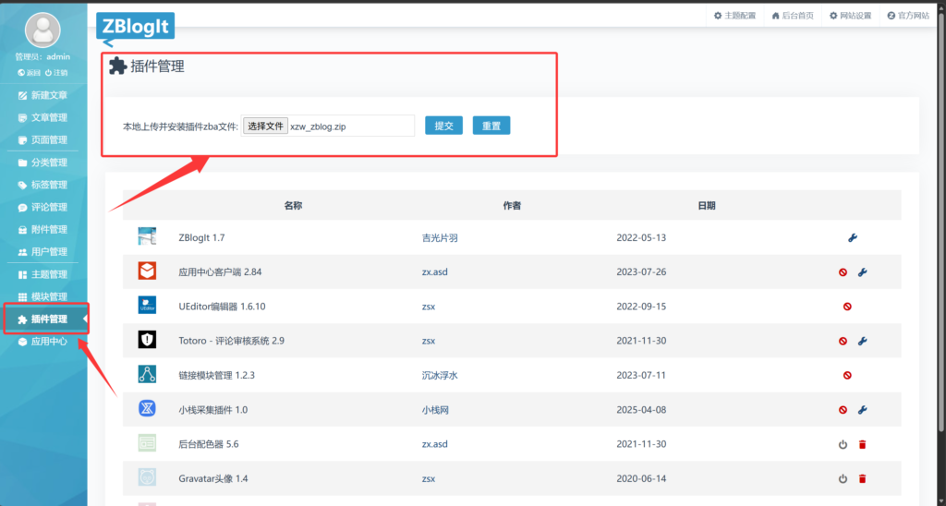Click the 提交 submit button
Screen dimensions: 946x506
(x=444, y=126)
